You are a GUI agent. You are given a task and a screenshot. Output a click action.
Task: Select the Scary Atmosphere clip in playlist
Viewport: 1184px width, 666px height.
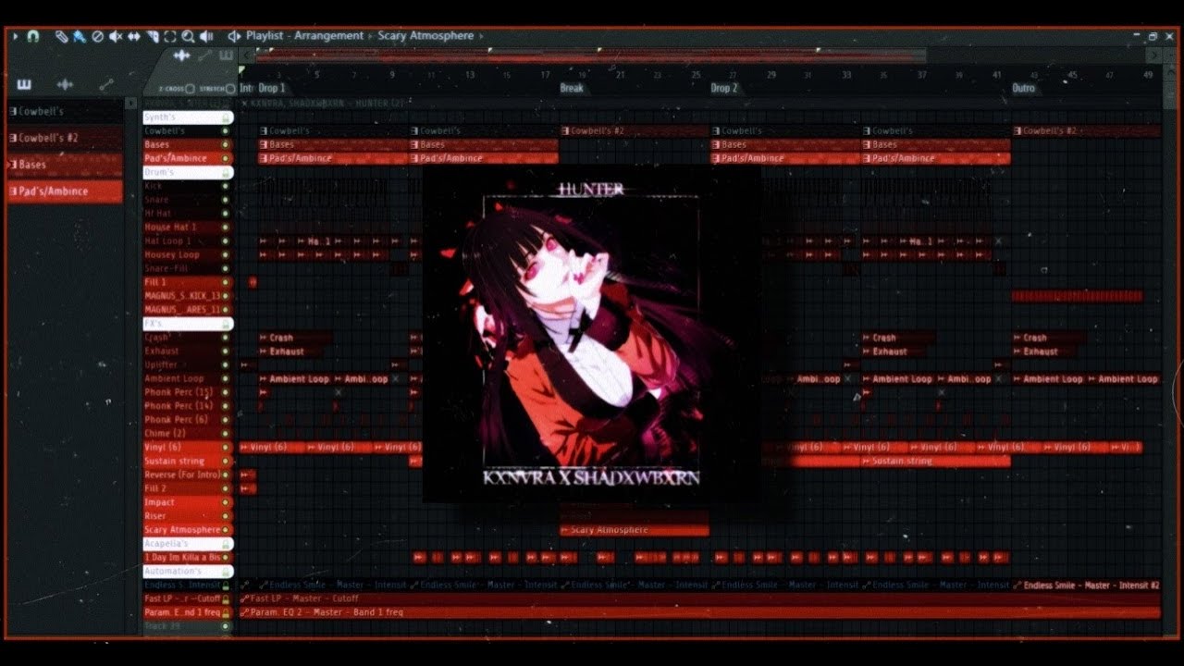tap(635, 530)
